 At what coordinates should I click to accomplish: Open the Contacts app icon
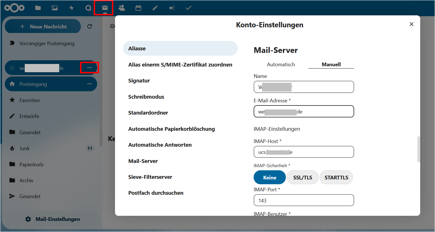pos(122,8)
